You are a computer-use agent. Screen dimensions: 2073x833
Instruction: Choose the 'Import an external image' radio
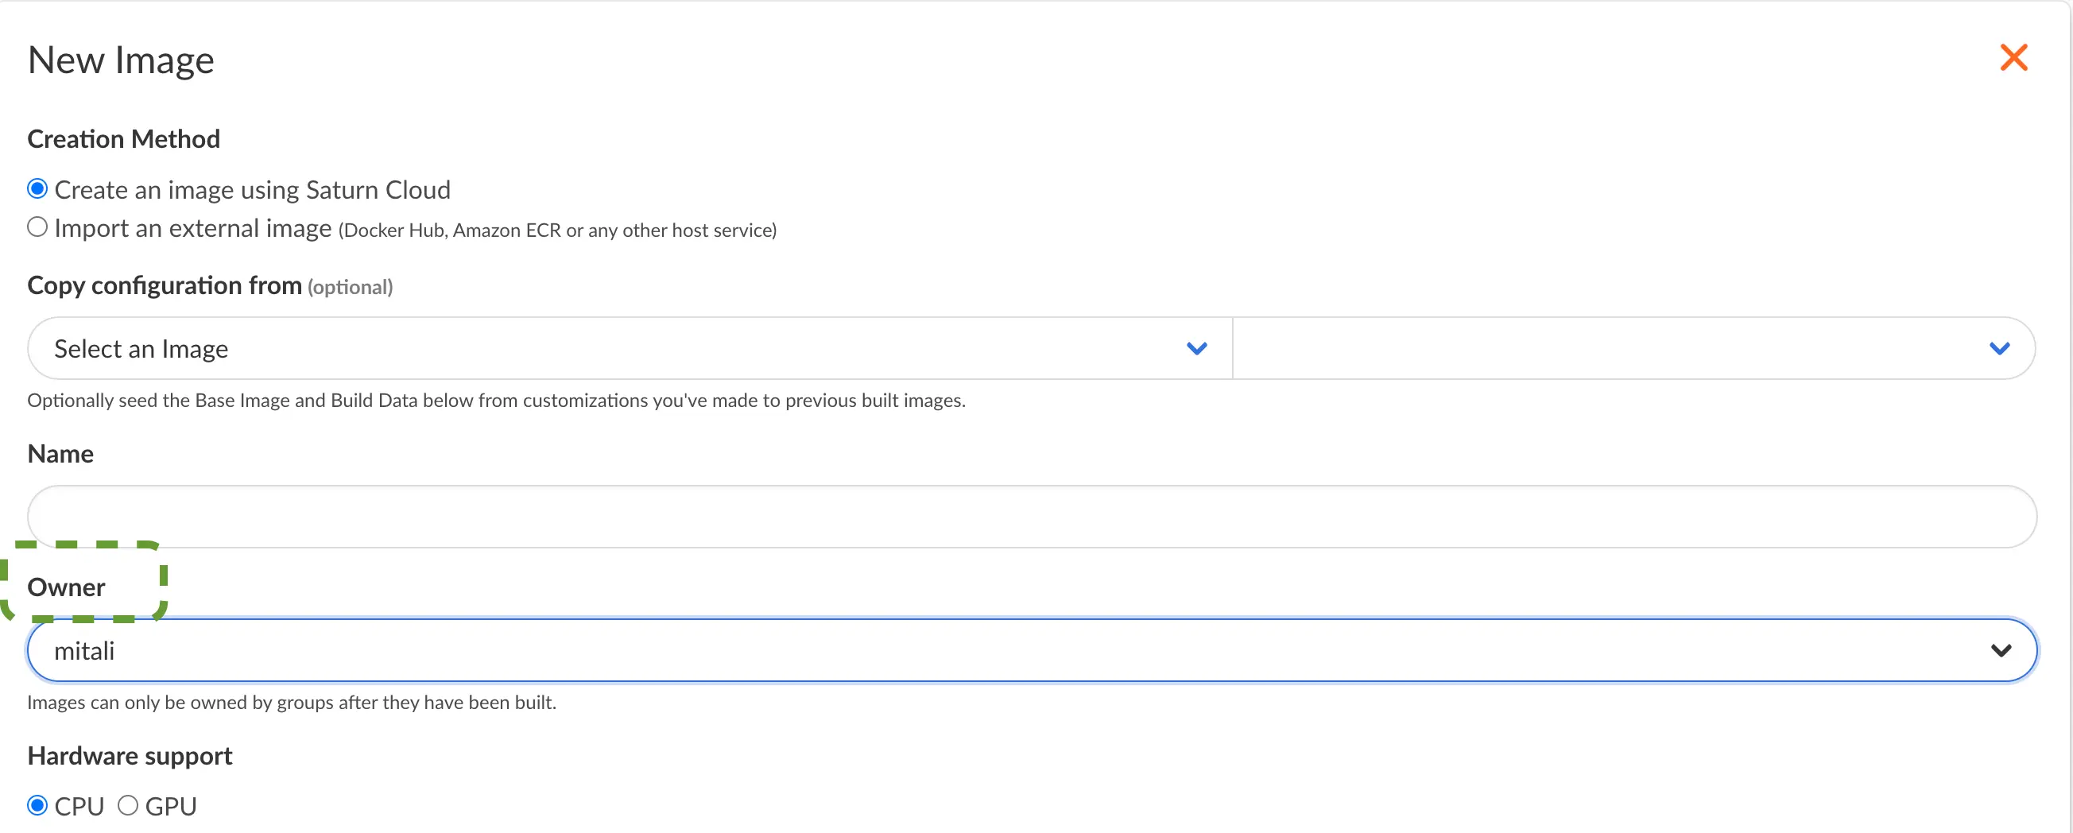point(37,228)
